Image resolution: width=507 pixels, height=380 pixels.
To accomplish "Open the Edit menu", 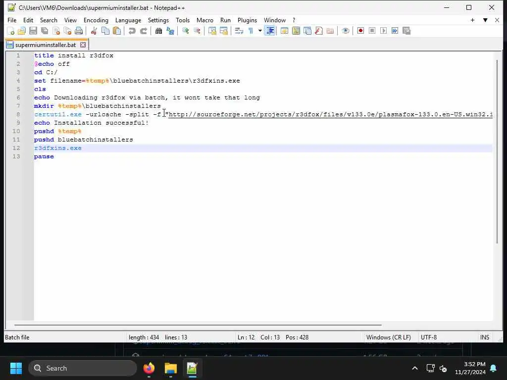I will click(28, 20).
